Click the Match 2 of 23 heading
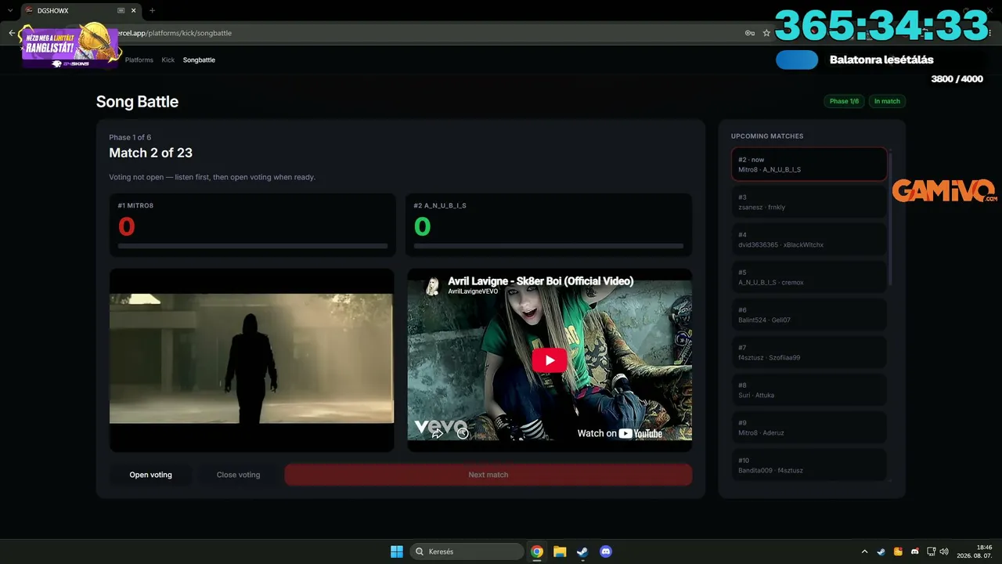The width and height of the screenshot is (1002, 564). pyautogui.click(x=150, y=153)
